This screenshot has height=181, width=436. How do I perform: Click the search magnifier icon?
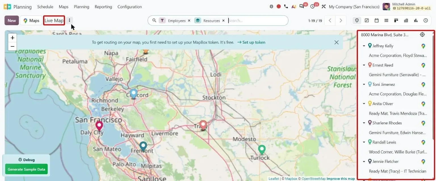click(154, 20)
